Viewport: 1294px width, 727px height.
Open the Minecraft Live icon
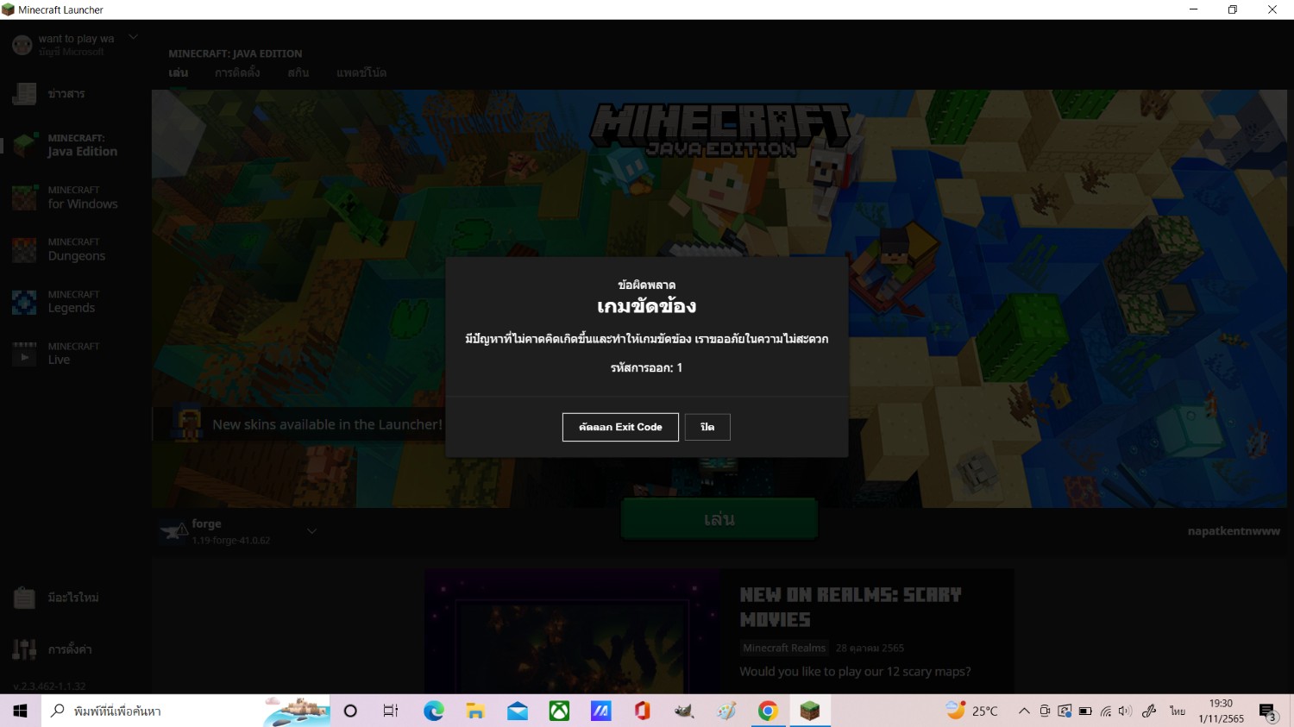[24, 354]
